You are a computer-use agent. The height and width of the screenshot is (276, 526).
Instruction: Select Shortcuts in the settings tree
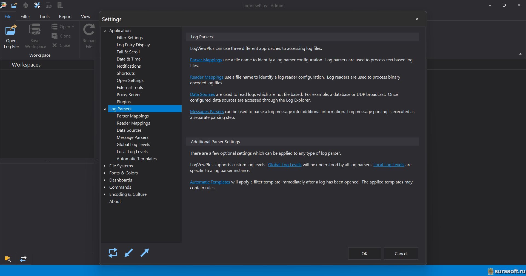pyautogui.click(x=125, y=73)
